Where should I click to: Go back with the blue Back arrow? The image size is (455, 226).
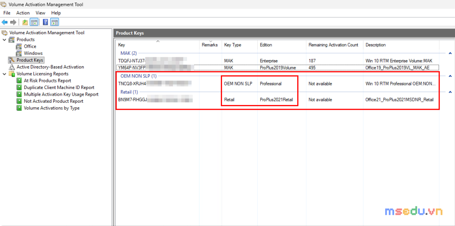tap(4, 22)
